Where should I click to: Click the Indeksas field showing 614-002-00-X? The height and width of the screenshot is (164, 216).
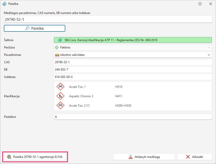(133, 77)
